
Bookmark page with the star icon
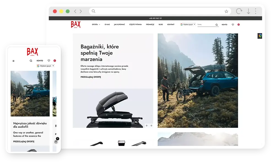pyautogui.click(x=226, y=11)
